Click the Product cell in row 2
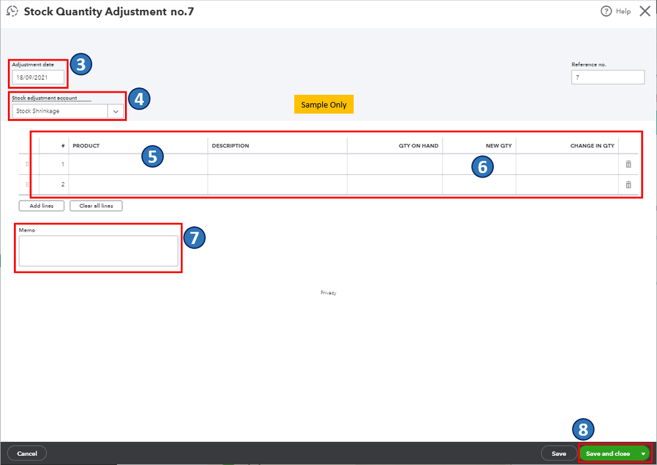 click(x=138, y=185)
